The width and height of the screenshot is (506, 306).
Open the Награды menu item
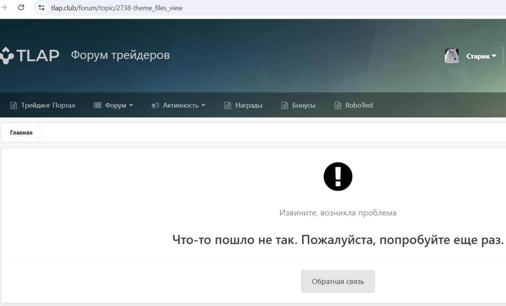click(243, 105)
